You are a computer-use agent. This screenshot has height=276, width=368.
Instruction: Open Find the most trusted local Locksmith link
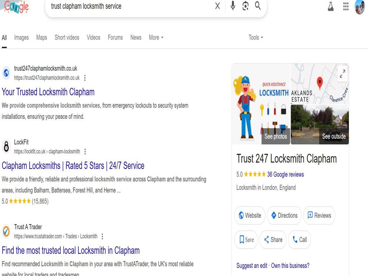click(x=71, y=250)
